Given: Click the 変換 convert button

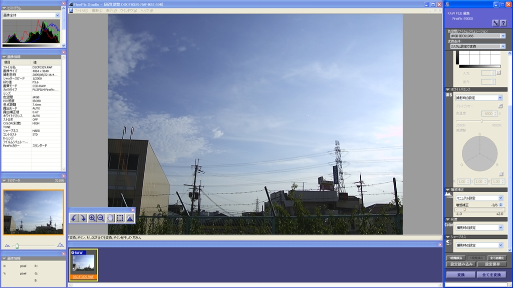Looking at the screenshot, I should coord(461,274).
